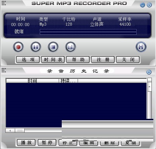The image size is (156, 149).
Task: Sort history by the 时间 column header
Action: coord(33,81)
